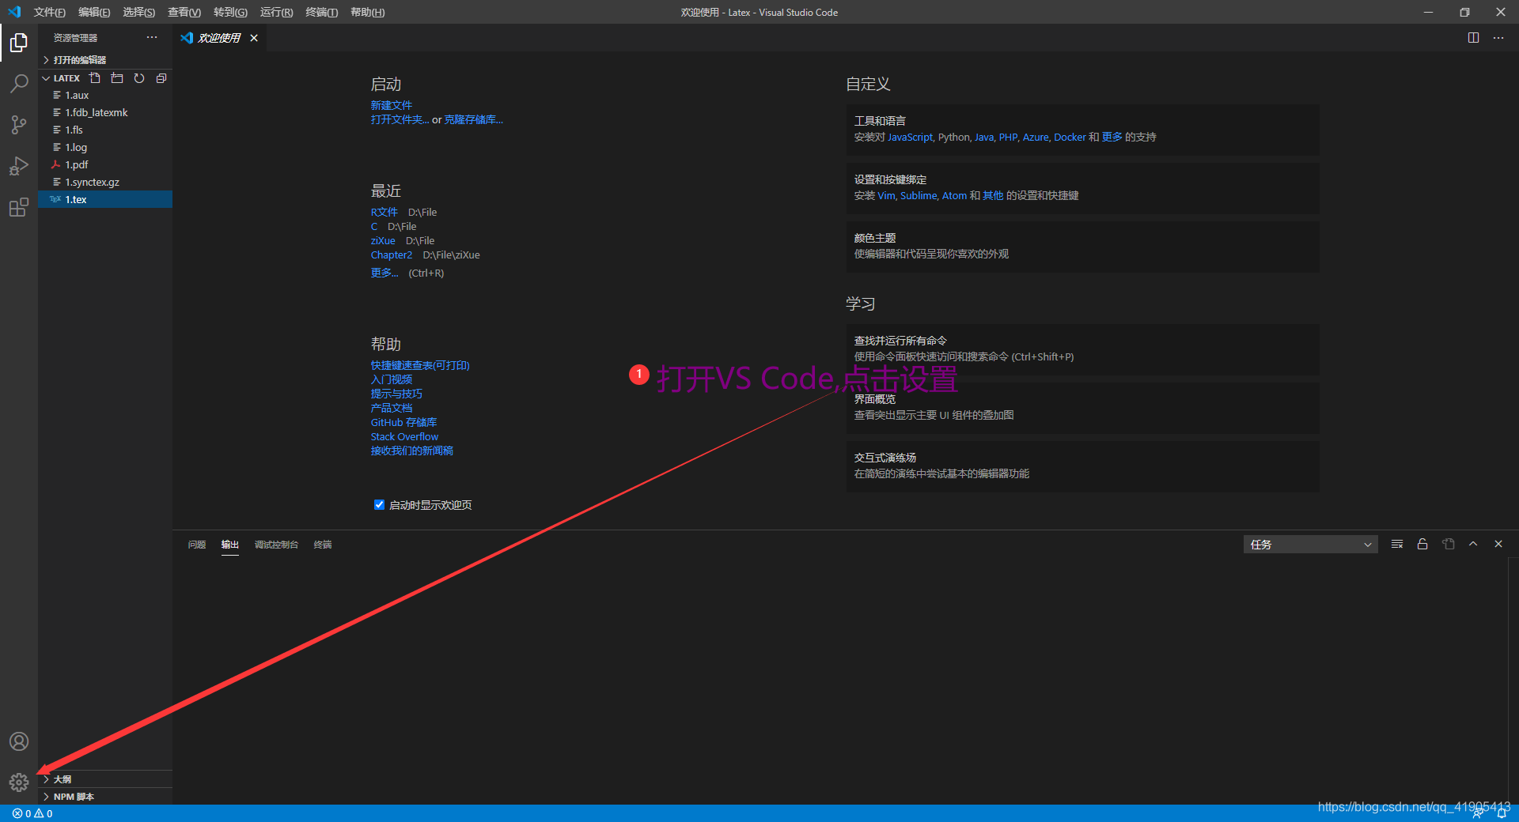Open explorer panel more actions menu
This screenshot has width=1519, height=822.
[x=152, y=37]
